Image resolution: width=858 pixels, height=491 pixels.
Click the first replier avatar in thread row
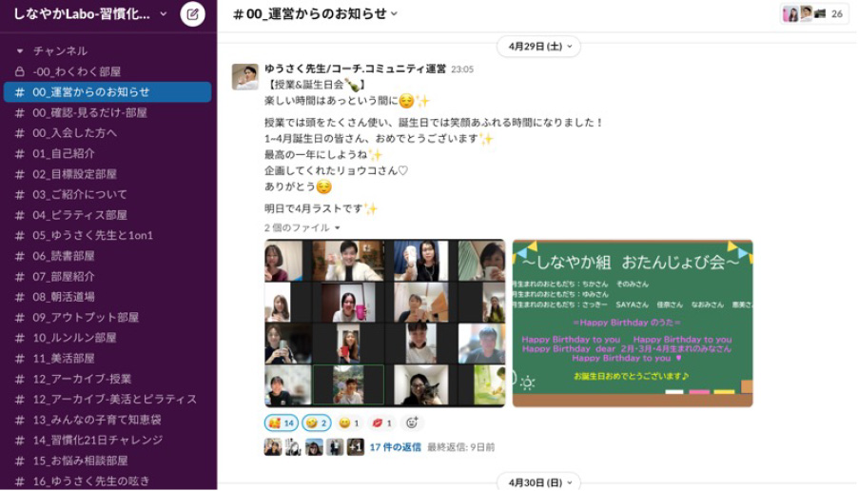click(x=273, y=447)
